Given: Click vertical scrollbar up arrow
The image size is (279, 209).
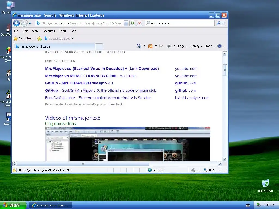Looking at the screenshot, I should (225, 54).
